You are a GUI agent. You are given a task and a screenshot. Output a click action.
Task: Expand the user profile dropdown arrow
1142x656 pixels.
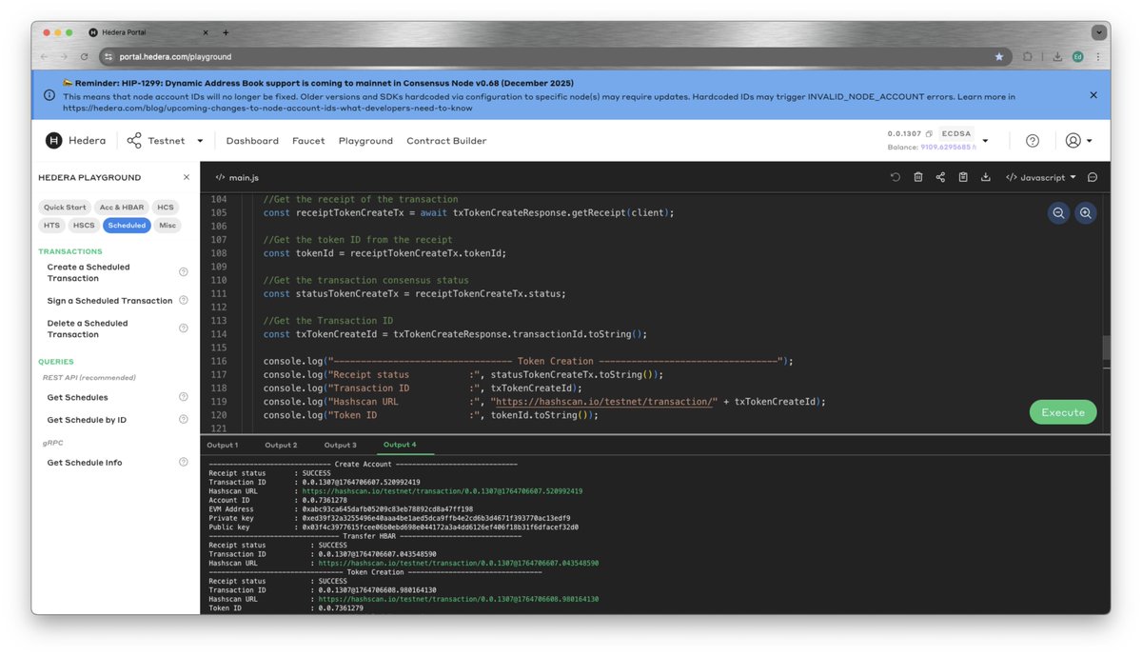pos(1089,141)
